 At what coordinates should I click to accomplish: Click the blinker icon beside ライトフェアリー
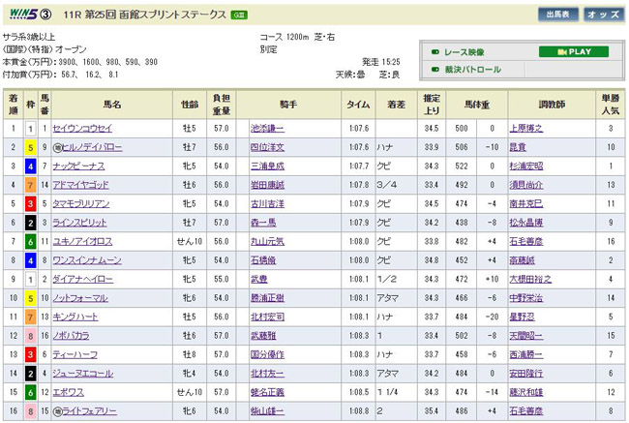[59, 411]
